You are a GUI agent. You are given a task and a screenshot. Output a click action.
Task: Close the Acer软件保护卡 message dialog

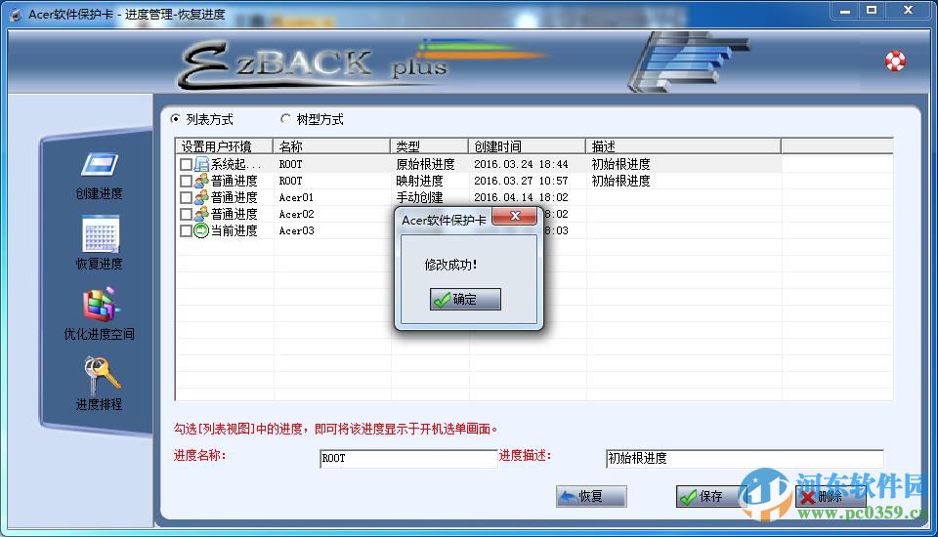(515, 216)
